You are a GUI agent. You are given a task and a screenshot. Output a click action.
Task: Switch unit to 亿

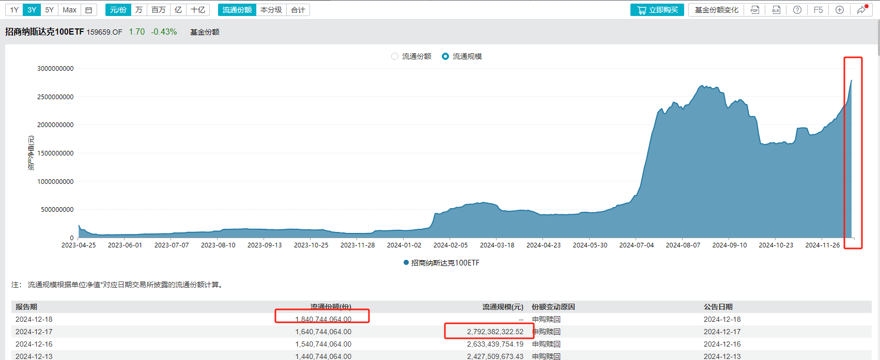tap(178, 10)
